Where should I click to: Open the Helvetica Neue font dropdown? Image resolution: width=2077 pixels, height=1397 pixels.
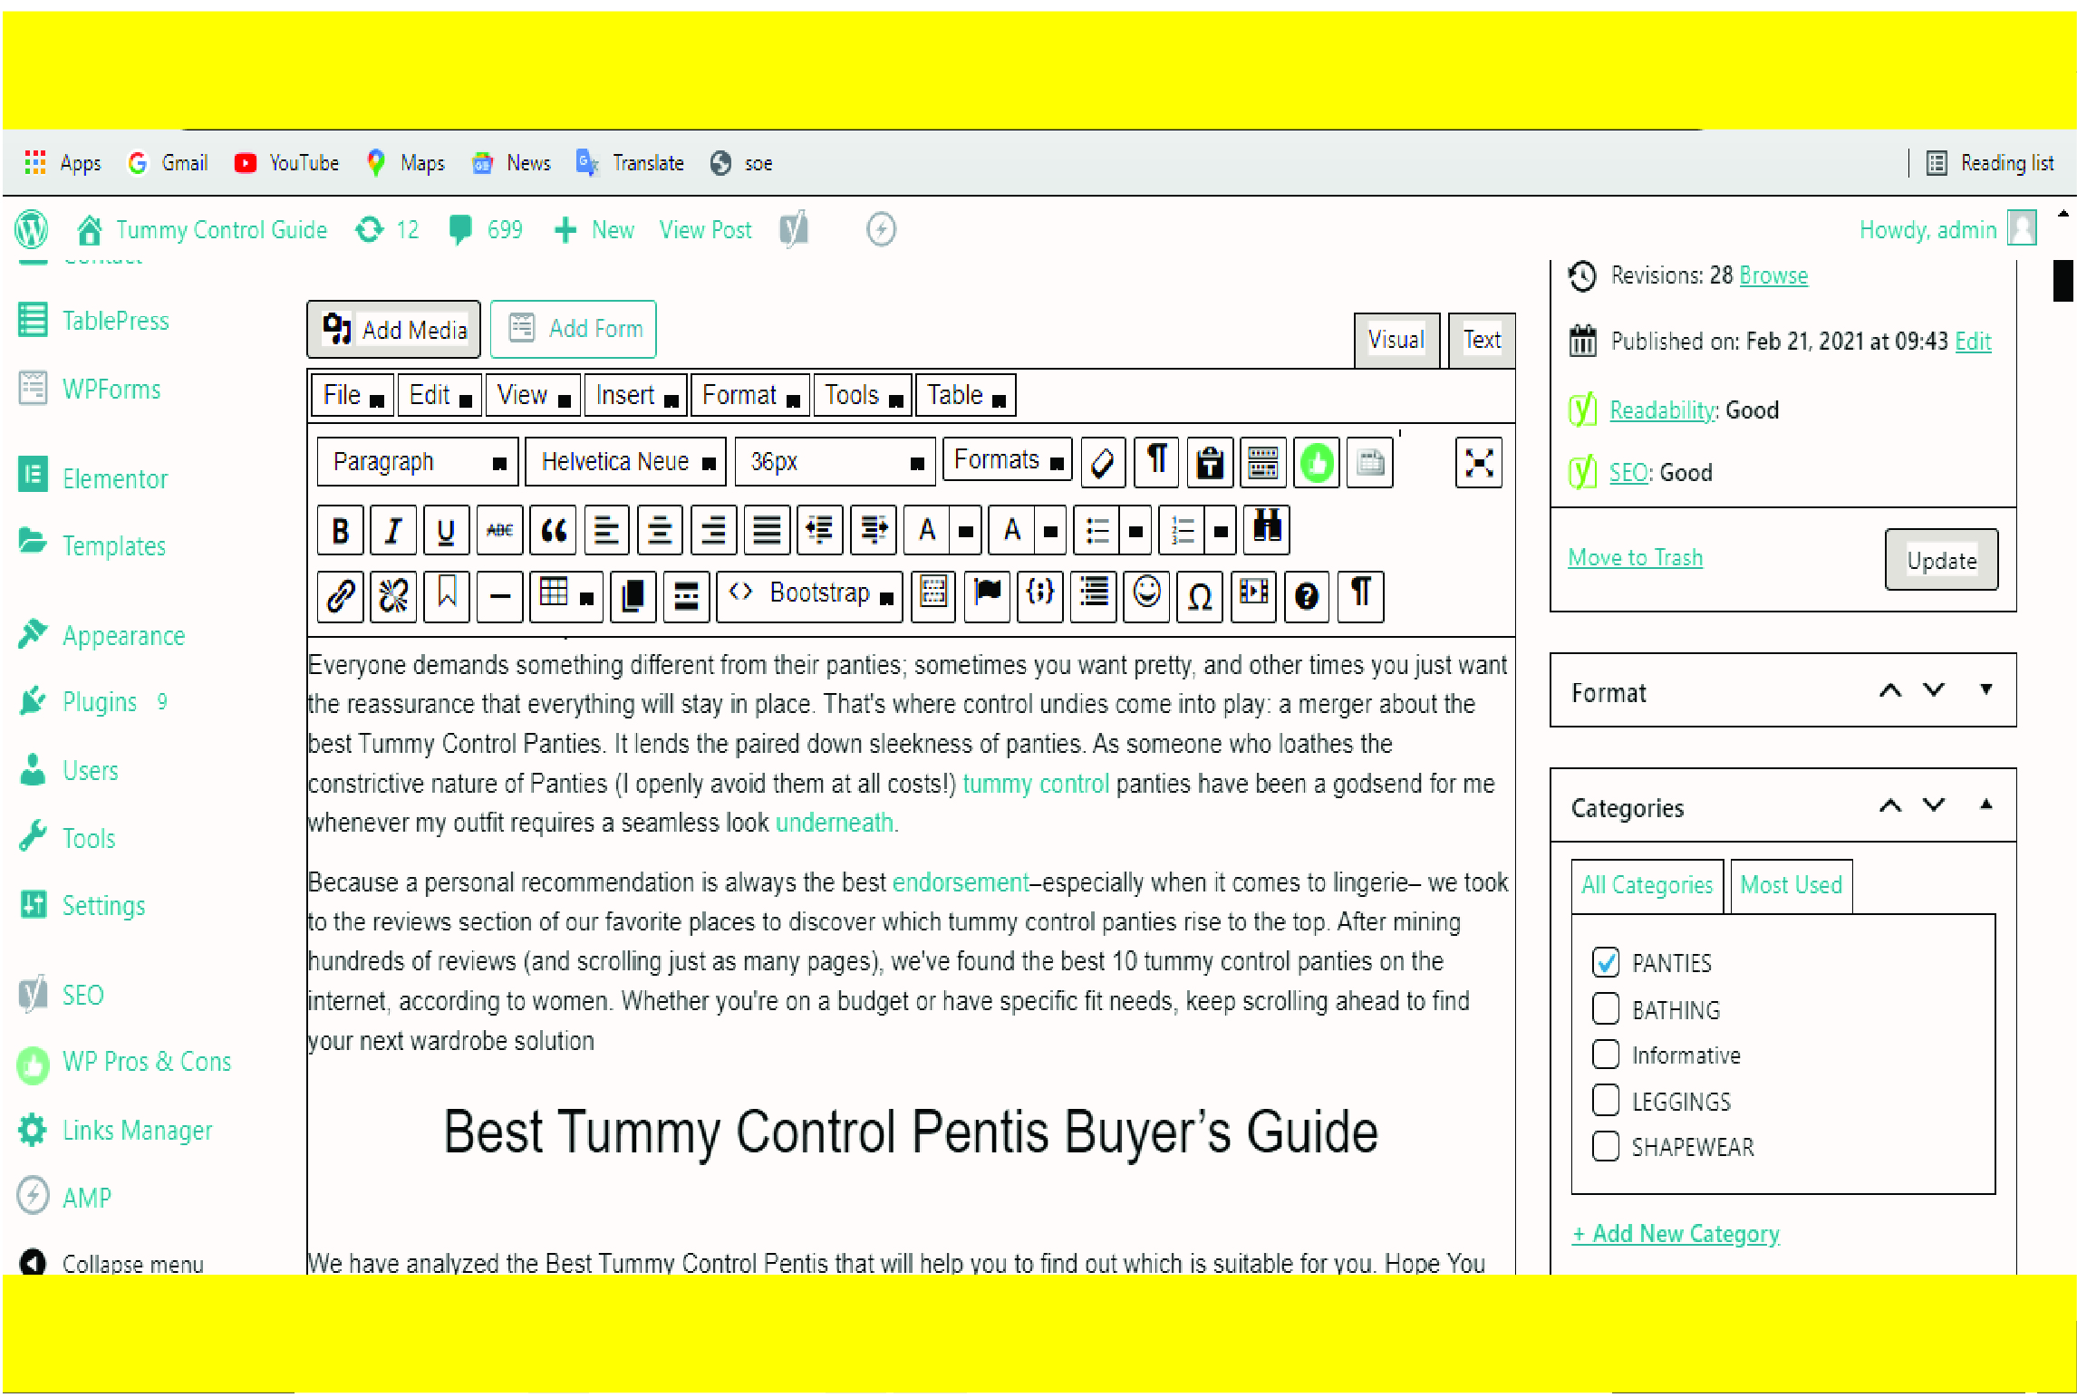[625, 461]
